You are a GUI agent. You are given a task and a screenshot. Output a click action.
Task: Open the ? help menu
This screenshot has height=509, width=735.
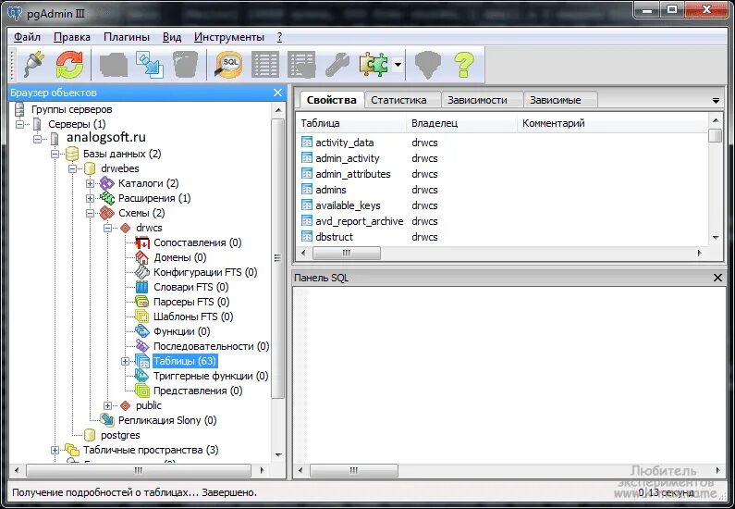(279, 37)
